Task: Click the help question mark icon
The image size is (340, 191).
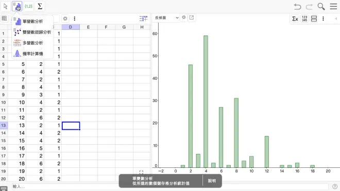Action: pyautogui.click(x=334, y=186)
